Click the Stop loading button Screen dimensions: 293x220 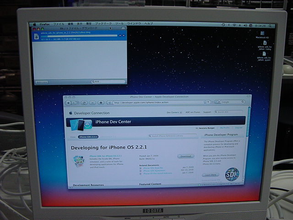click(x=92, y=103)
